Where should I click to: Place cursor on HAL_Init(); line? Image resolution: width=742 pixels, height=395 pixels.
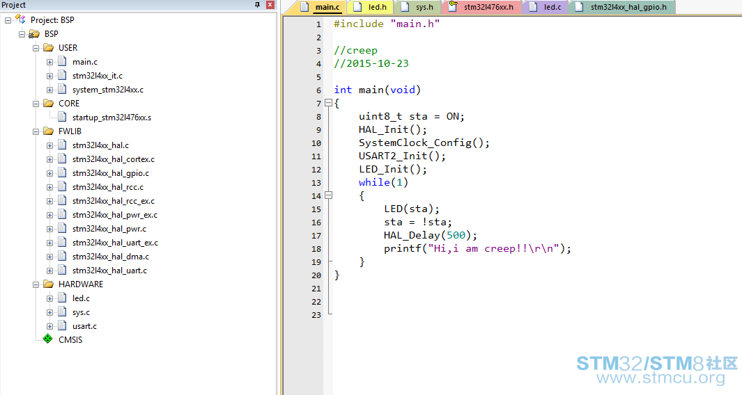[393, 129]
